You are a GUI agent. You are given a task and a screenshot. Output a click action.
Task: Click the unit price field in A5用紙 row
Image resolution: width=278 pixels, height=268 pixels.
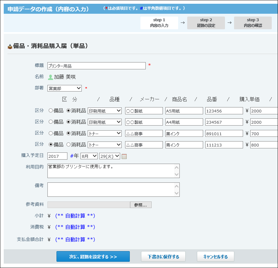(x=264, y=111)
